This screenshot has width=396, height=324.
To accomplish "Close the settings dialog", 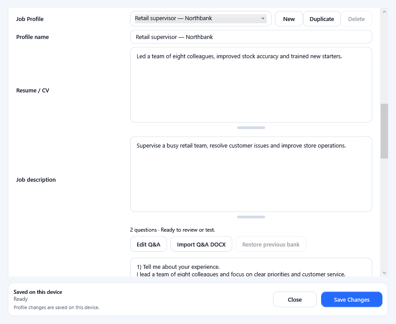I will tap(295, 299).
